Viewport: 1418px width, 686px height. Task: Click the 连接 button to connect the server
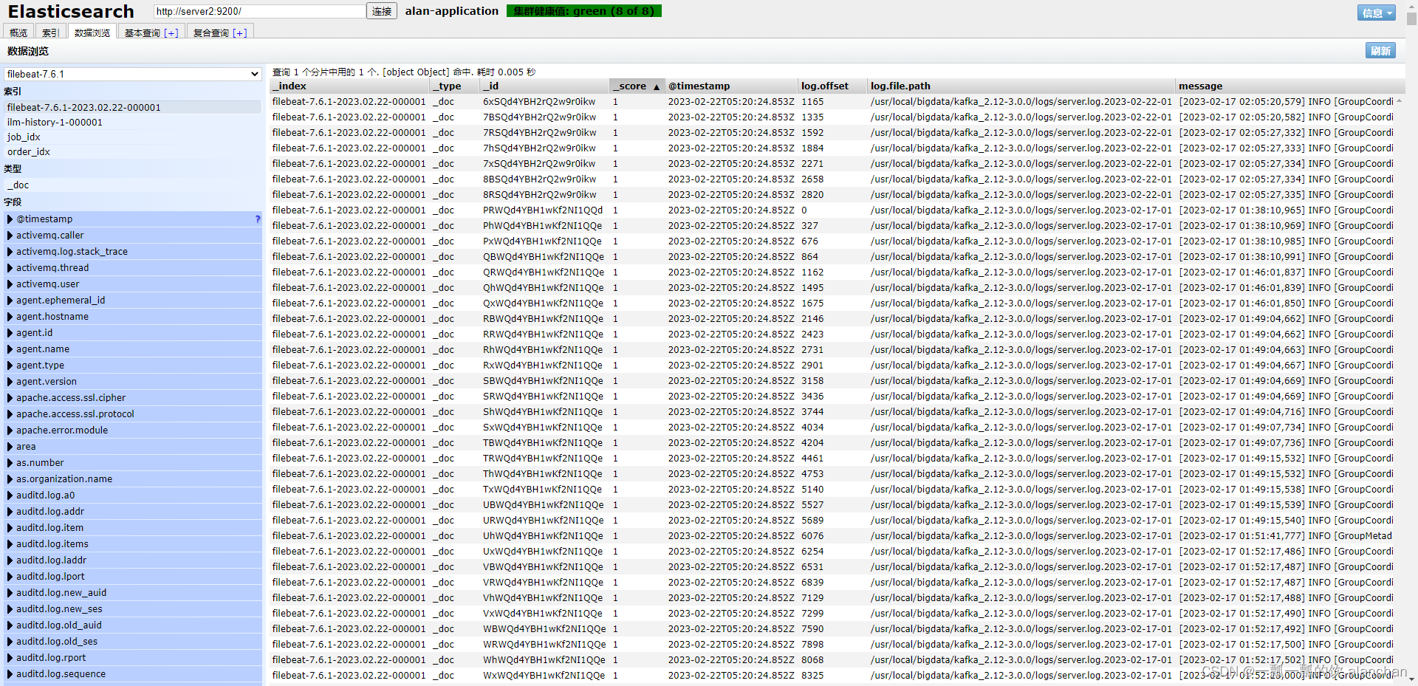(x=381, y=11)
